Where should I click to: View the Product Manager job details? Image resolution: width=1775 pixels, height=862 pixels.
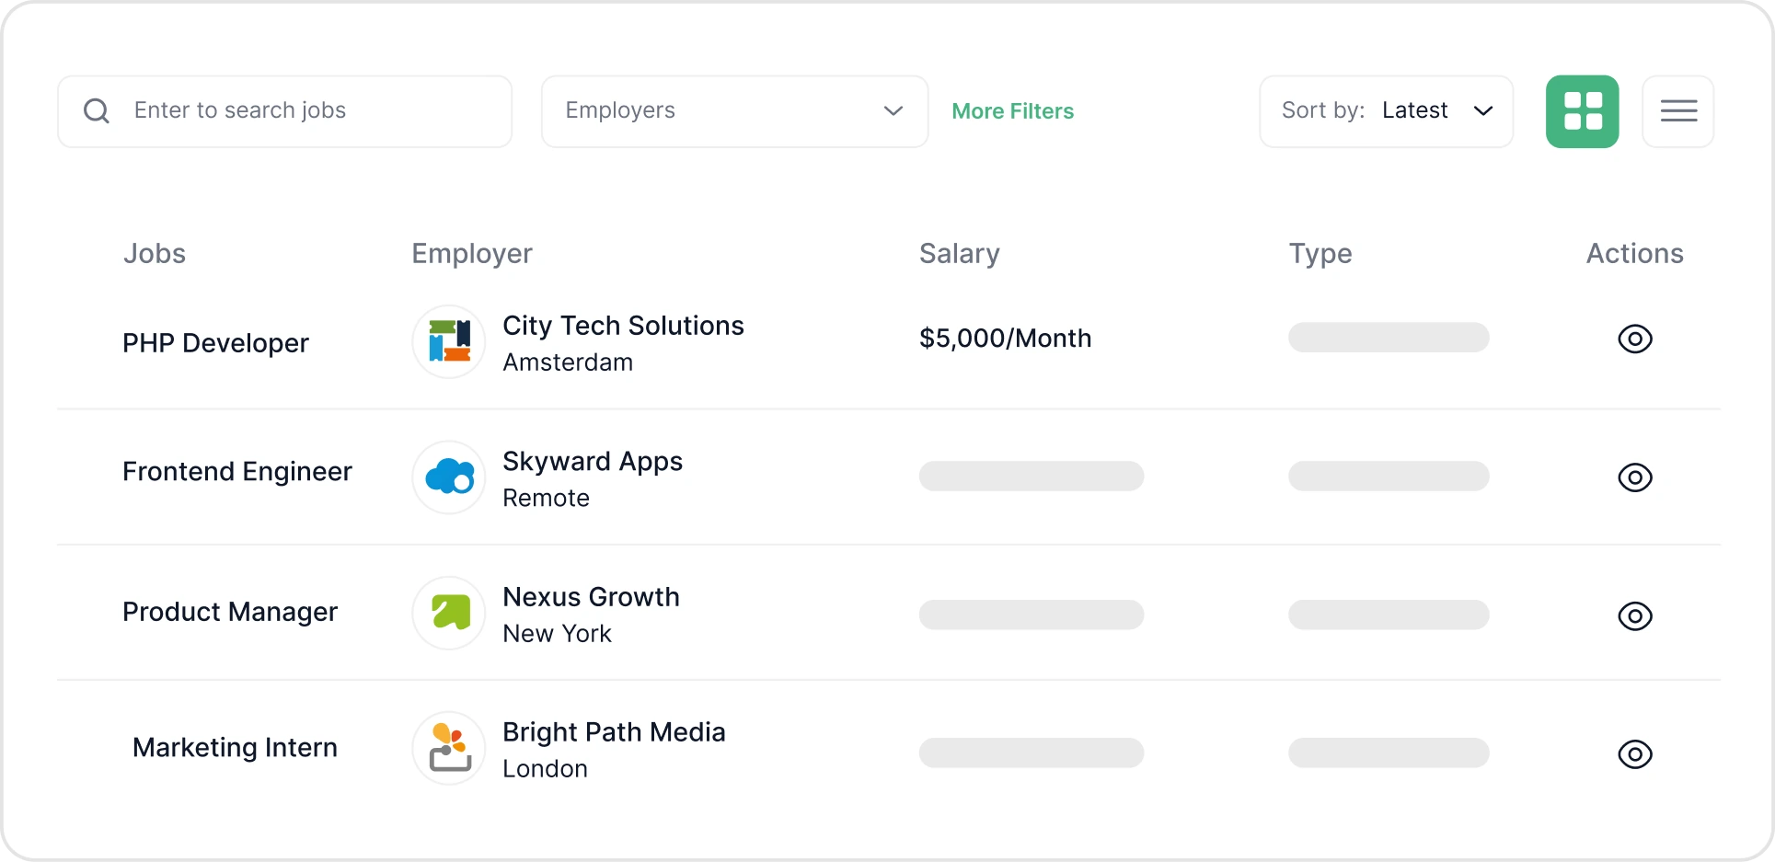click(x=1635, y=615)
